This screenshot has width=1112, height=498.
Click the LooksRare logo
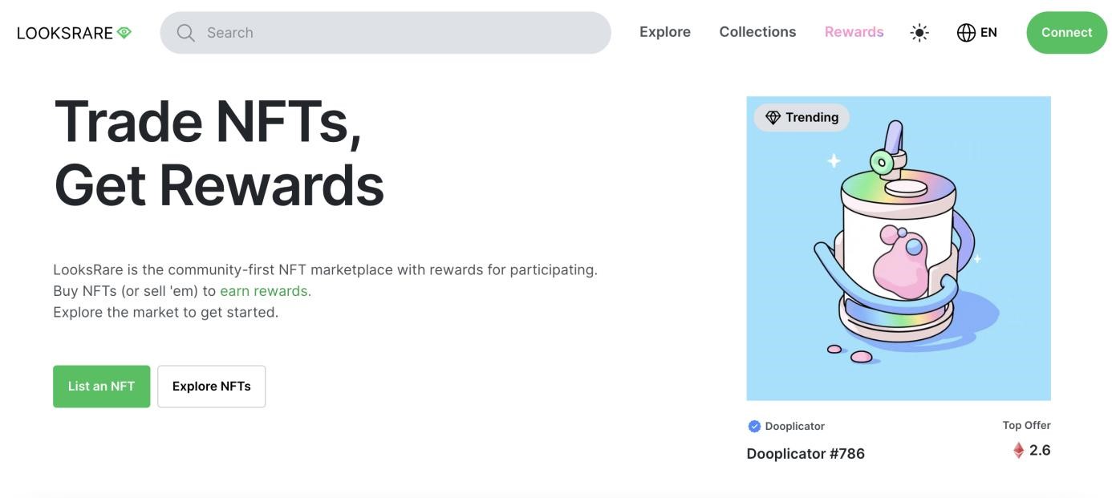pyautogui.click(x=74, y=33)
